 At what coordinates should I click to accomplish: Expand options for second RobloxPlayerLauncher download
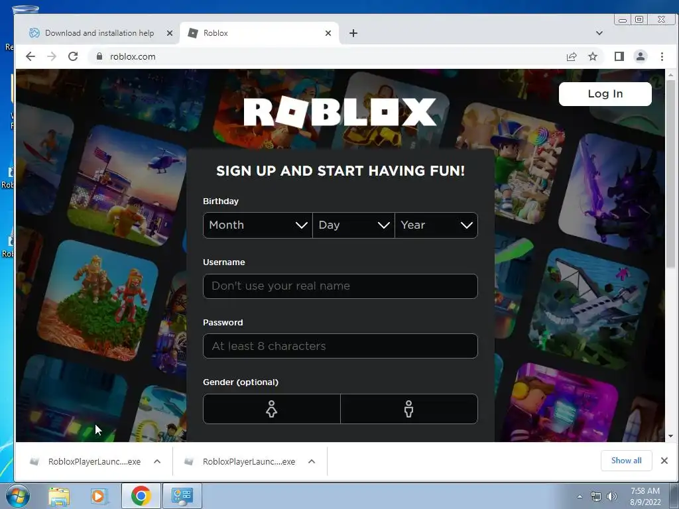312,461
